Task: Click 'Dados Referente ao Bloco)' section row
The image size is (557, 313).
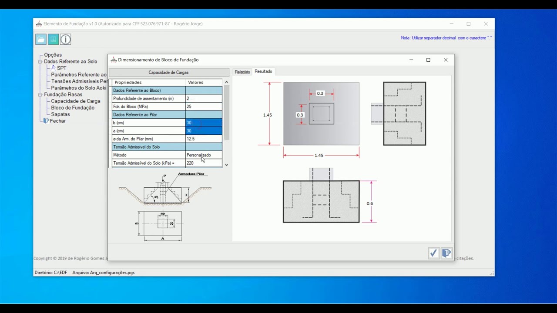Action: coord(167,90)
